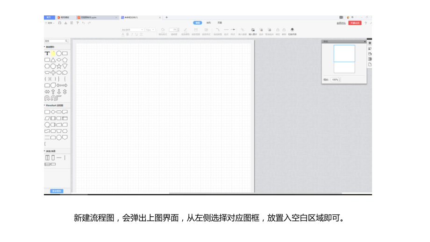Screen dimensions: 430x242
Task: Open the line color tool
Action: click(x=186, y=31)
